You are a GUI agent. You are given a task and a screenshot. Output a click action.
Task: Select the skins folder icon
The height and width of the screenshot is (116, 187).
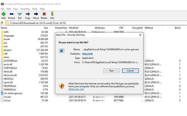click(x=2, y=57)
